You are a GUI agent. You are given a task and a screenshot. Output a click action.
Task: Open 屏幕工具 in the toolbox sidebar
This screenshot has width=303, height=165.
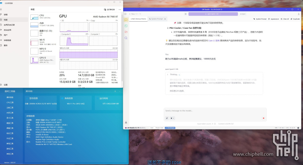tap(10, 128)
